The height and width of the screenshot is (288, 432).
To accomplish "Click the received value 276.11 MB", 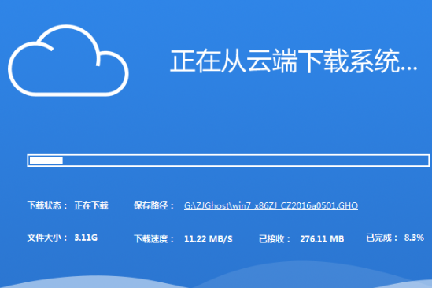I will [322, 239].
